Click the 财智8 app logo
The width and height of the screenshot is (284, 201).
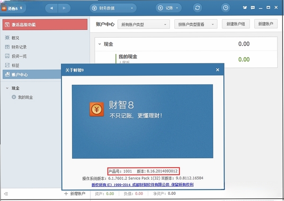point(4,8)
